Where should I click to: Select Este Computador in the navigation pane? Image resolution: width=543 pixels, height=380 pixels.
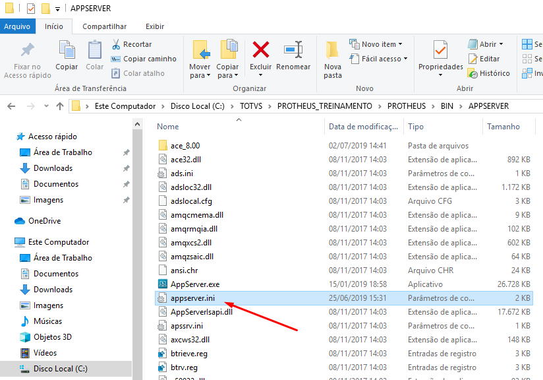[x=59, y=242]
